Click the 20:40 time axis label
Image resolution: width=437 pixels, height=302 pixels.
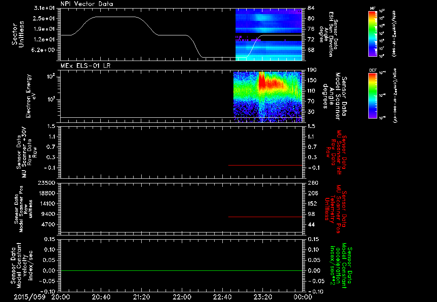(x=101, y=297)
